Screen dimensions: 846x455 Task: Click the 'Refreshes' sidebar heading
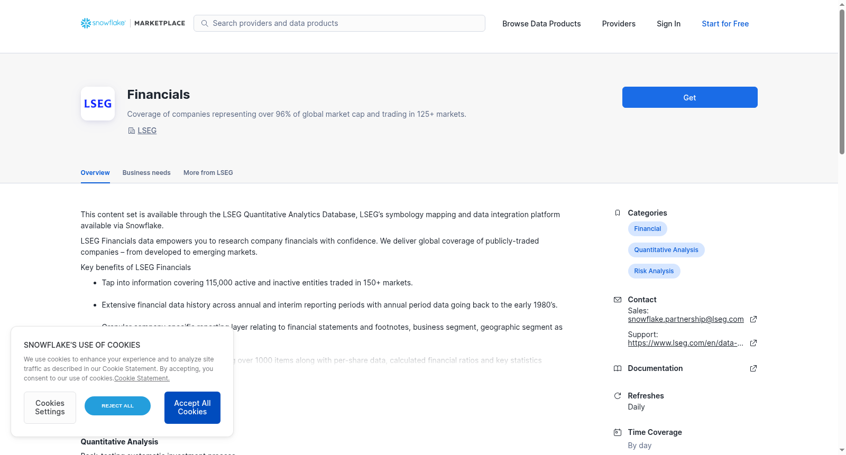point(646,396)
